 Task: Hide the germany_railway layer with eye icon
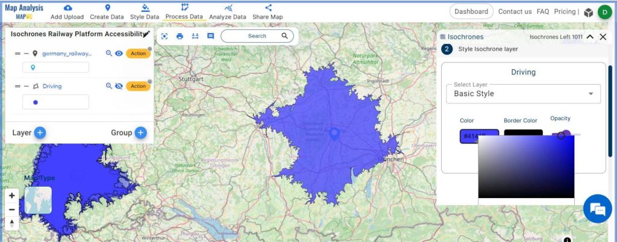tap(119, 53)
